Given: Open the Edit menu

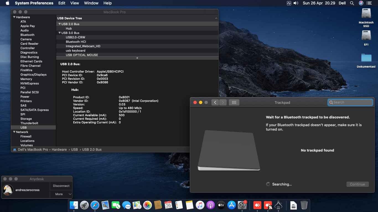Looking at the screenshot, I should (x=62, y=3).
